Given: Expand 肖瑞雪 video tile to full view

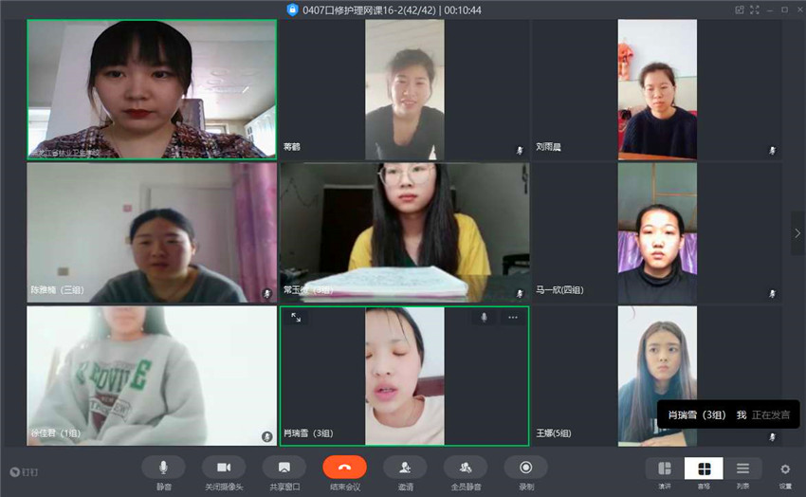Looking at the screenshot, I should pyautogui.click(x=296, y=317).
